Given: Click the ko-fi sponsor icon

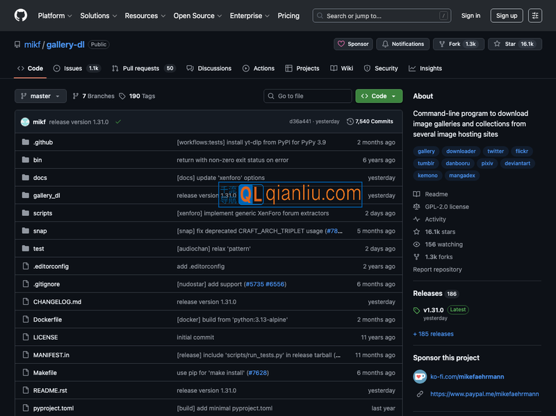Looking at the screenshot, I should pos(420,376).
